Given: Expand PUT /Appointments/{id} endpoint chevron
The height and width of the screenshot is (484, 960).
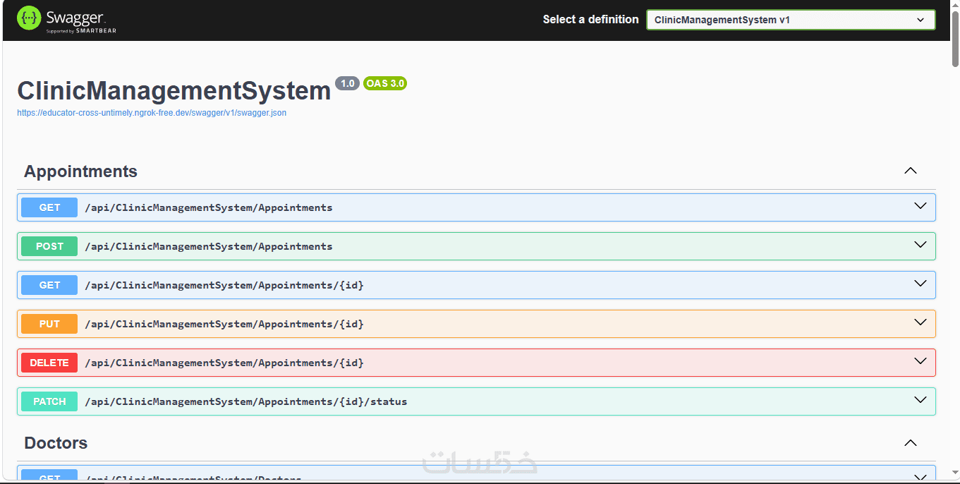Looking at the screenshot, I should (x=920, y=322).
